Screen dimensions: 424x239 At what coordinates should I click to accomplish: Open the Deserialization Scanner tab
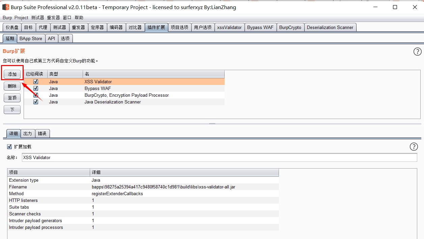tap(330, 27)
